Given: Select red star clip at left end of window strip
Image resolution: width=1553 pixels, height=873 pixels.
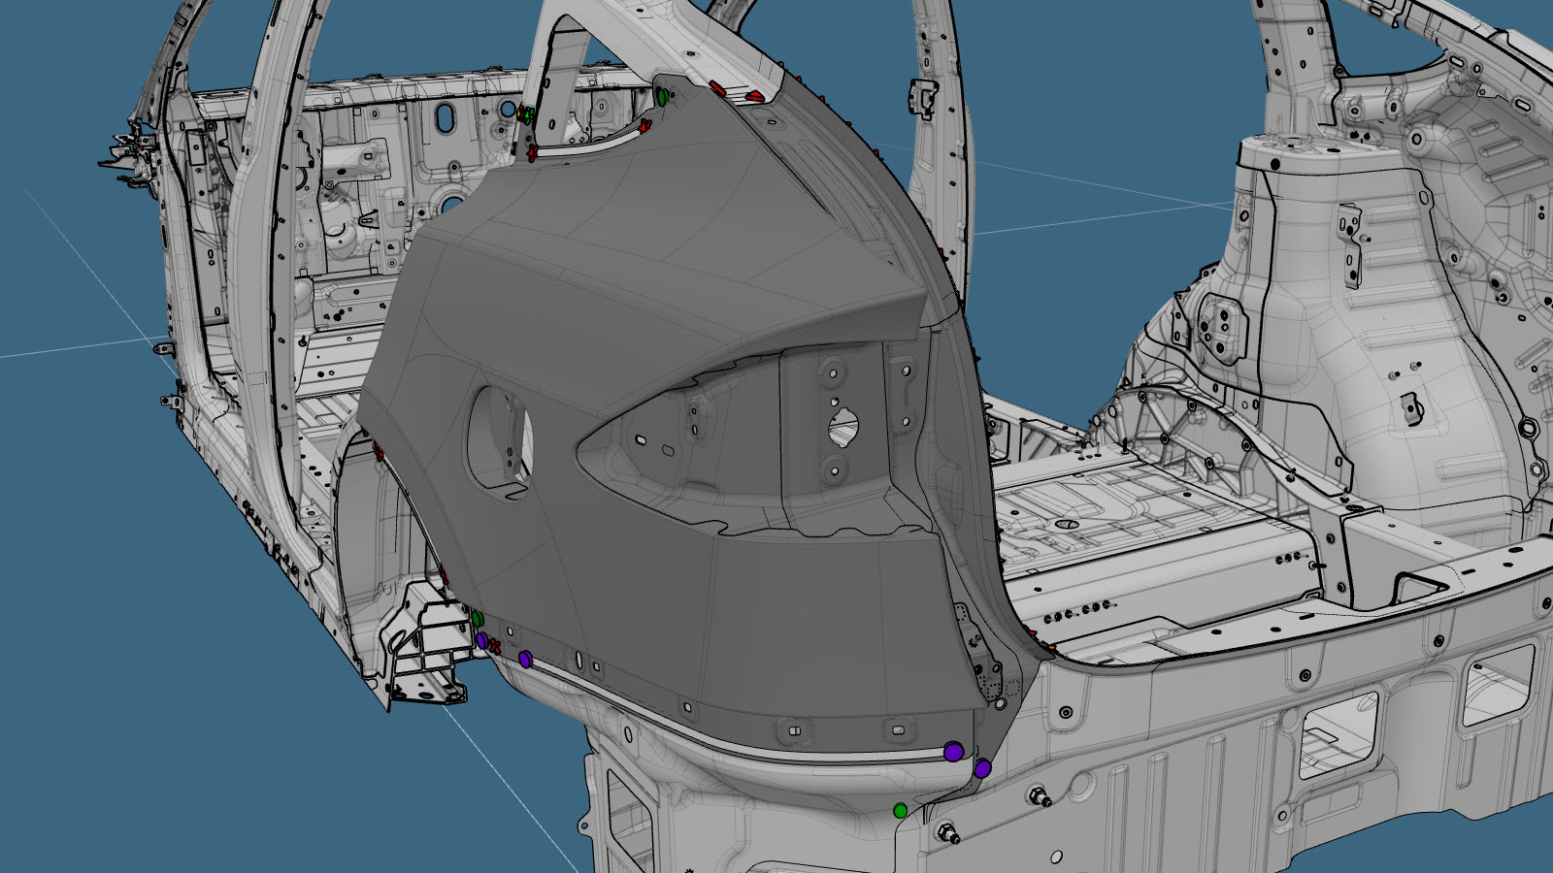Looking at the screenshot, I should click(532, 151).
